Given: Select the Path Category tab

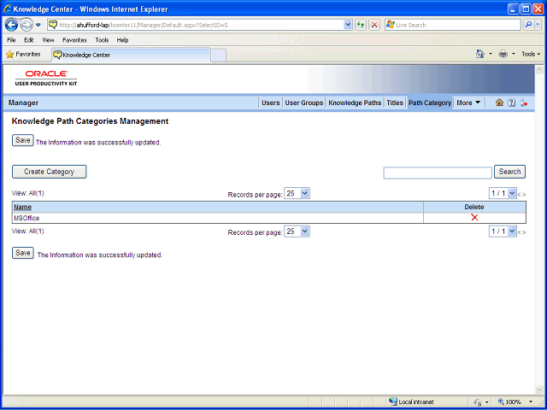Looking at the screenshot, I should pos(430,102).
